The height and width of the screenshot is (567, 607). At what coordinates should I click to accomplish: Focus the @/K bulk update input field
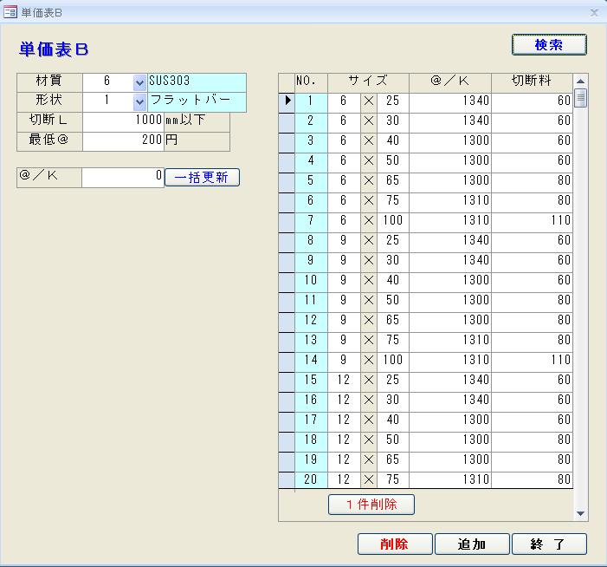click(x=123, y=177)
